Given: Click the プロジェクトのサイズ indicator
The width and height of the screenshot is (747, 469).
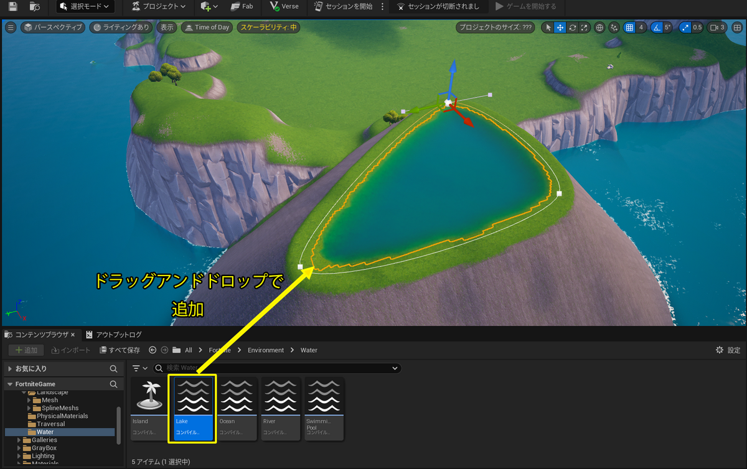Looking at the screenshot, I should (x=495, y=27).
